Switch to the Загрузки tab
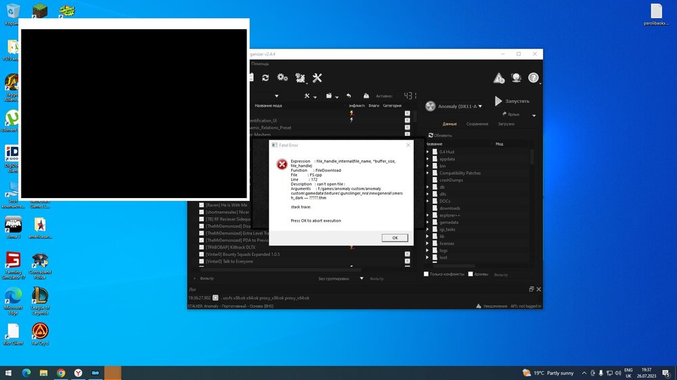 (x=506, y=124)
